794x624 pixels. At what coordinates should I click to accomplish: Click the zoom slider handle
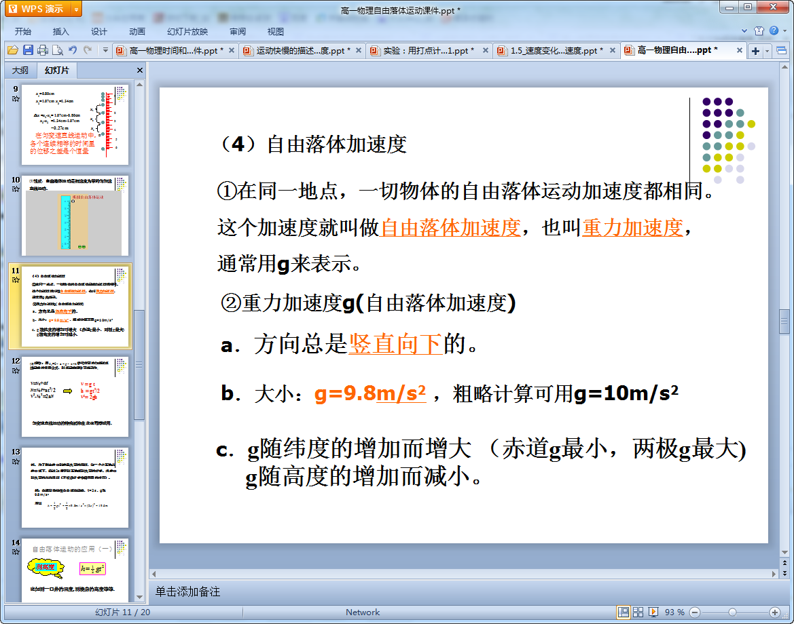click(x=732, y=612)
